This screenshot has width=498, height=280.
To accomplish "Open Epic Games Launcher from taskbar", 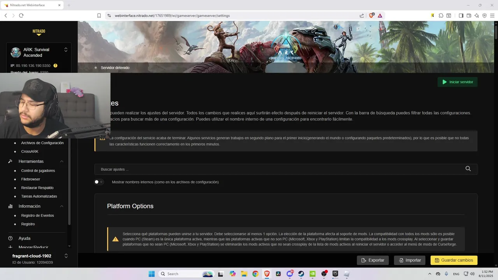I will point(335,274).
